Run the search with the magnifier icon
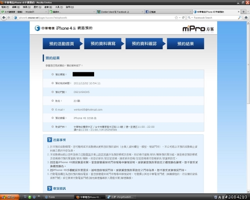 pyautogui.click(x=239, y=18)
